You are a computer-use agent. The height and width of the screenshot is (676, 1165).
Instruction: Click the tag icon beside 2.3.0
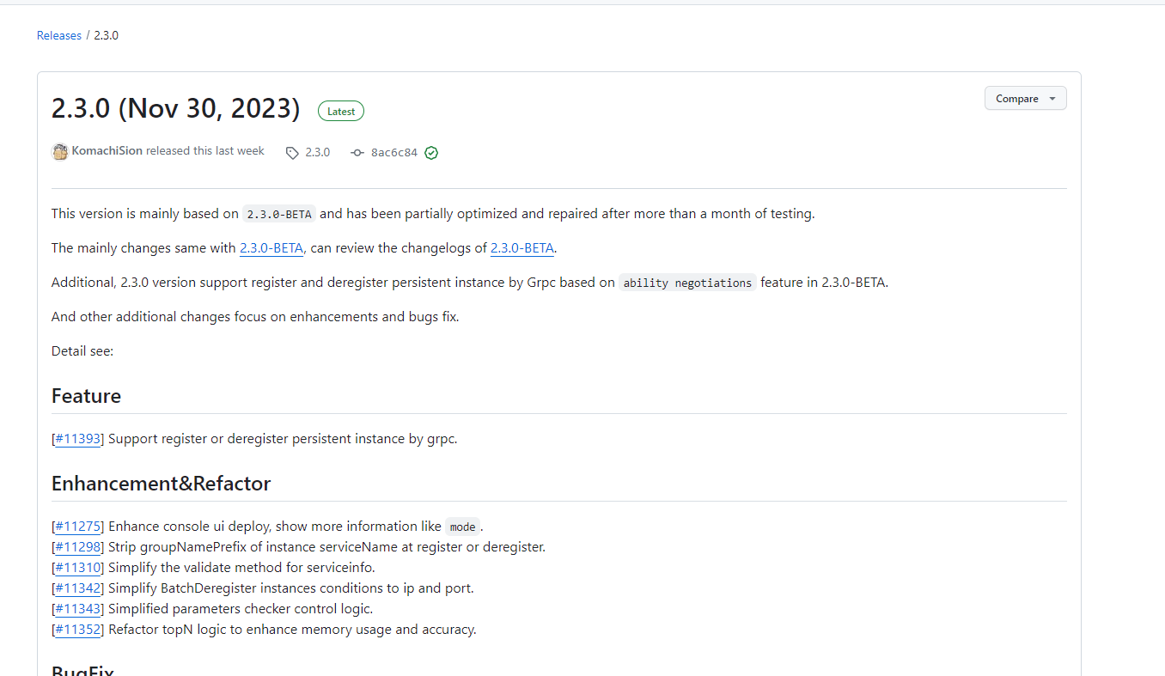pos(292,153)
